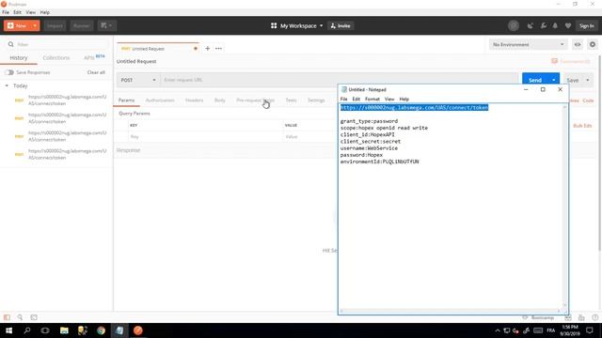Switch to the Collections tab

coord(56,58)
